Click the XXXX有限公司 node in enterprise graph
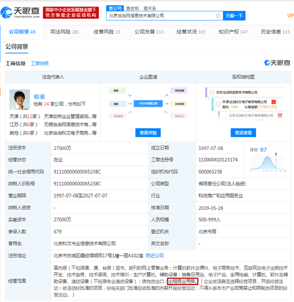This screenshot has width=294, height=302. pos(148,103)
